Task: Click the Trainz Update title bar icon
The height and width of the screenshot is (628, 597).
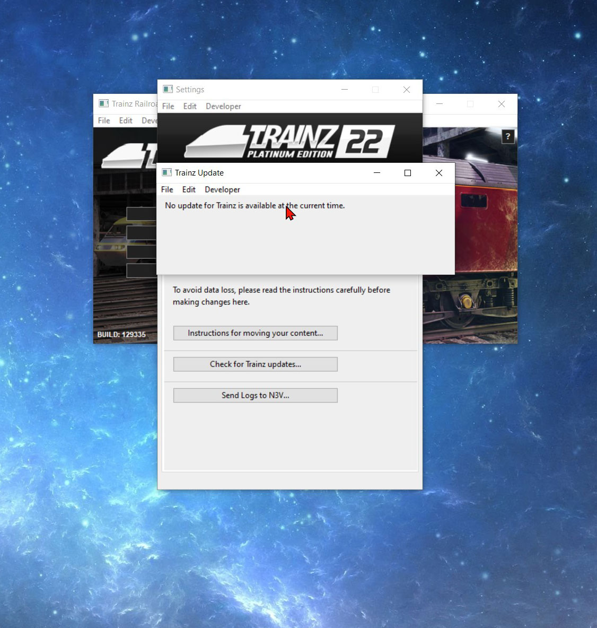Action: coord(167,173)
